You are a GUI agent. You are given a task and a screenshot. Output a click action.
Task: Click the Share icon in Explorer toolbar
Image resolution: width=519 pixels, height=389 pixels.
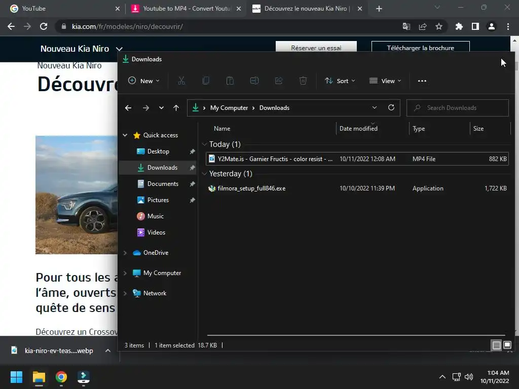pyautogui.click(x=279, y=81)
